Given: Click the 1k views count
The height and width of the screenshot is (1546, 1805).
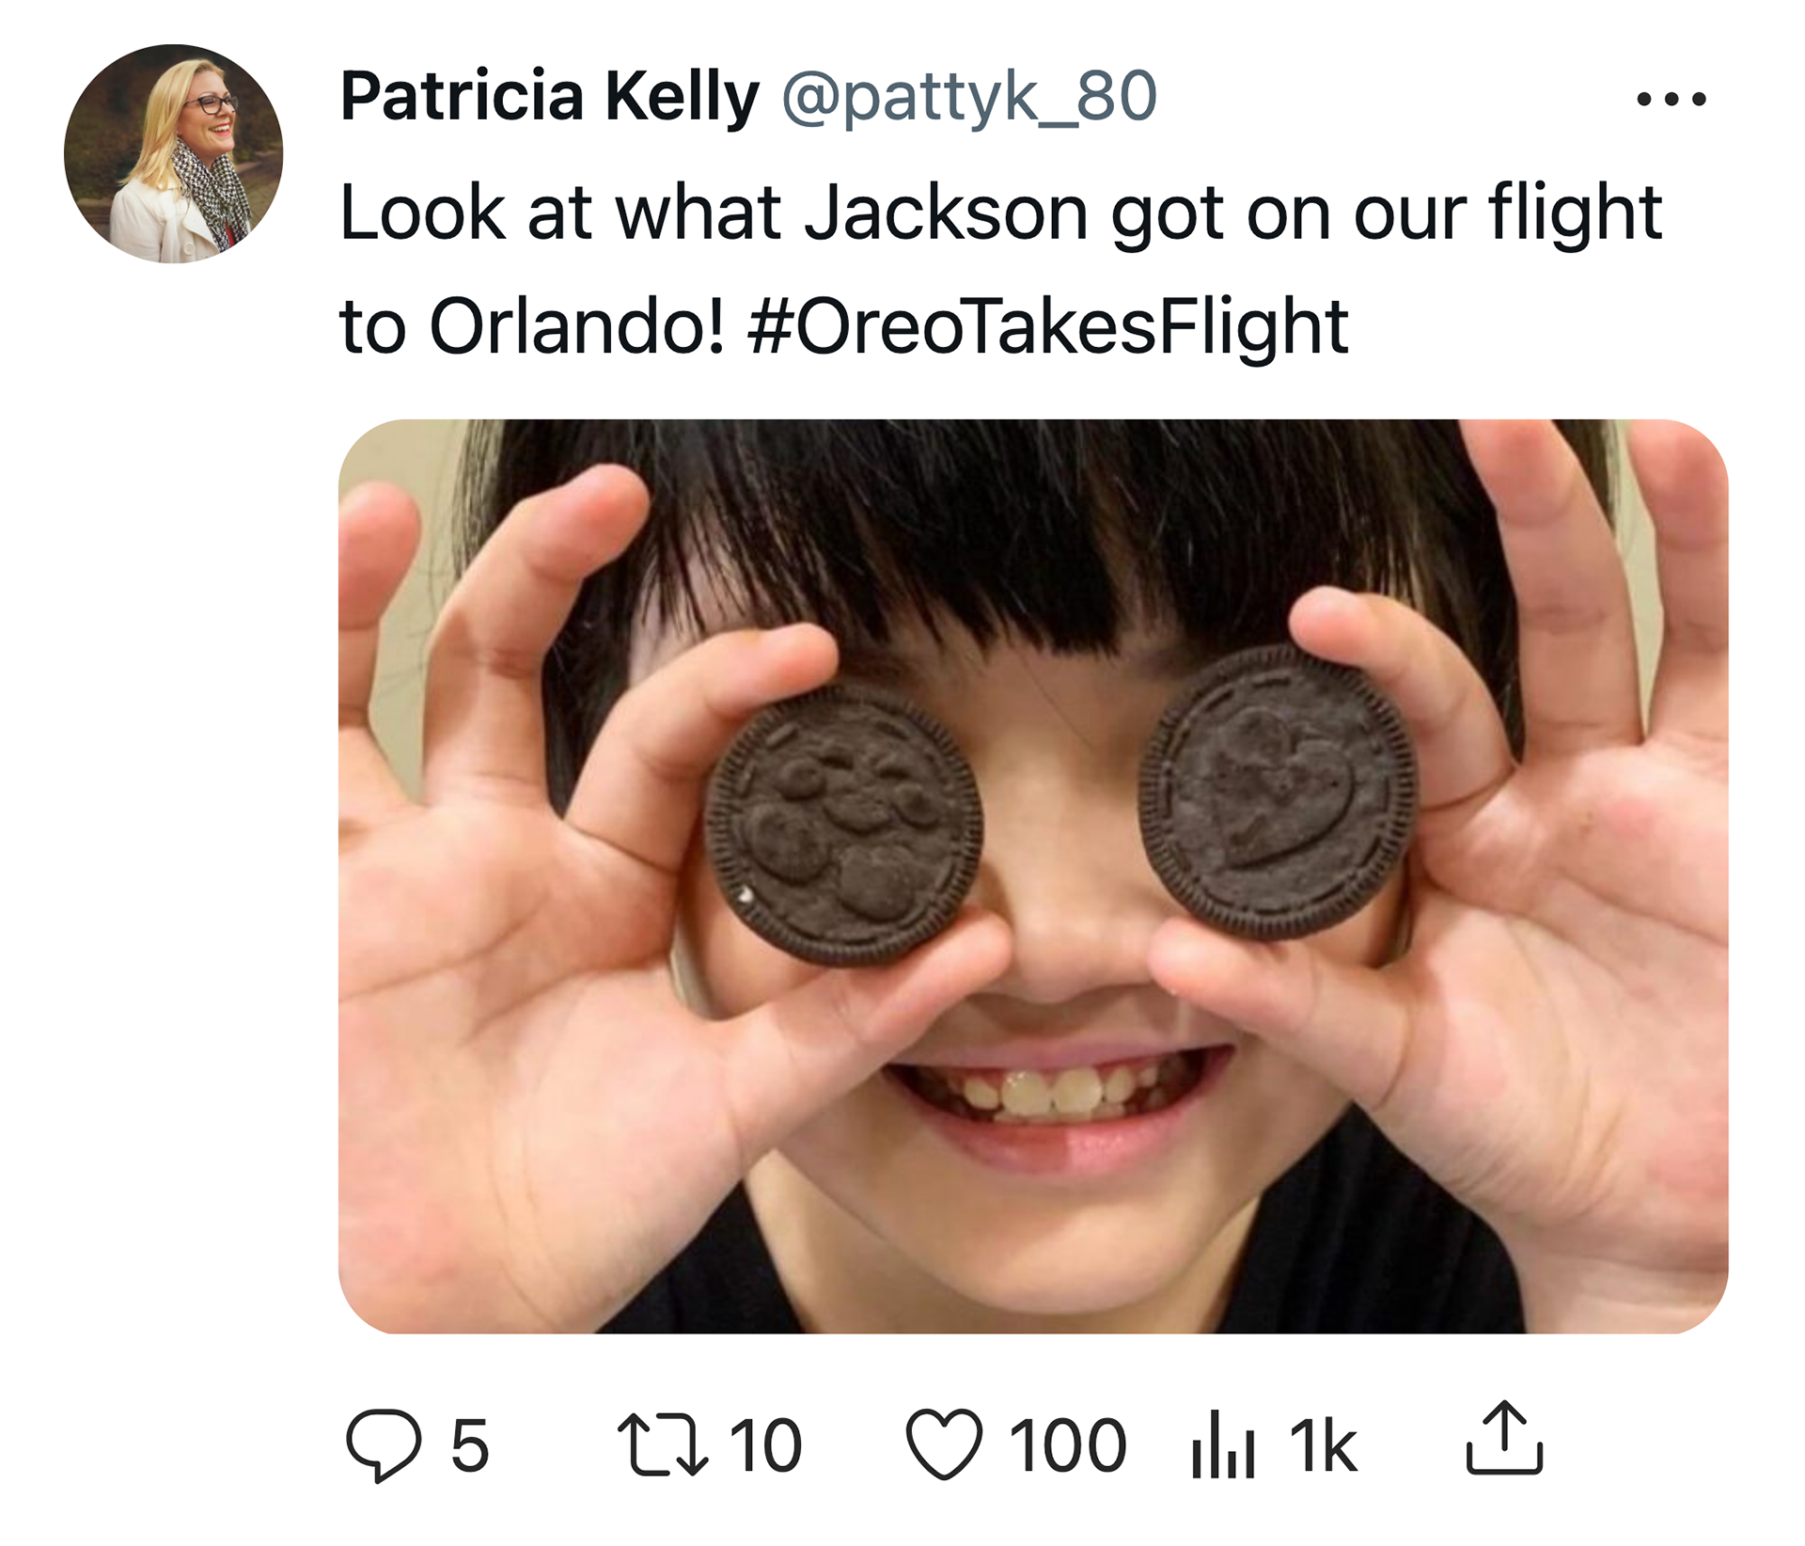Looking at the screenshot, I should click(x=1323, y=1445).
